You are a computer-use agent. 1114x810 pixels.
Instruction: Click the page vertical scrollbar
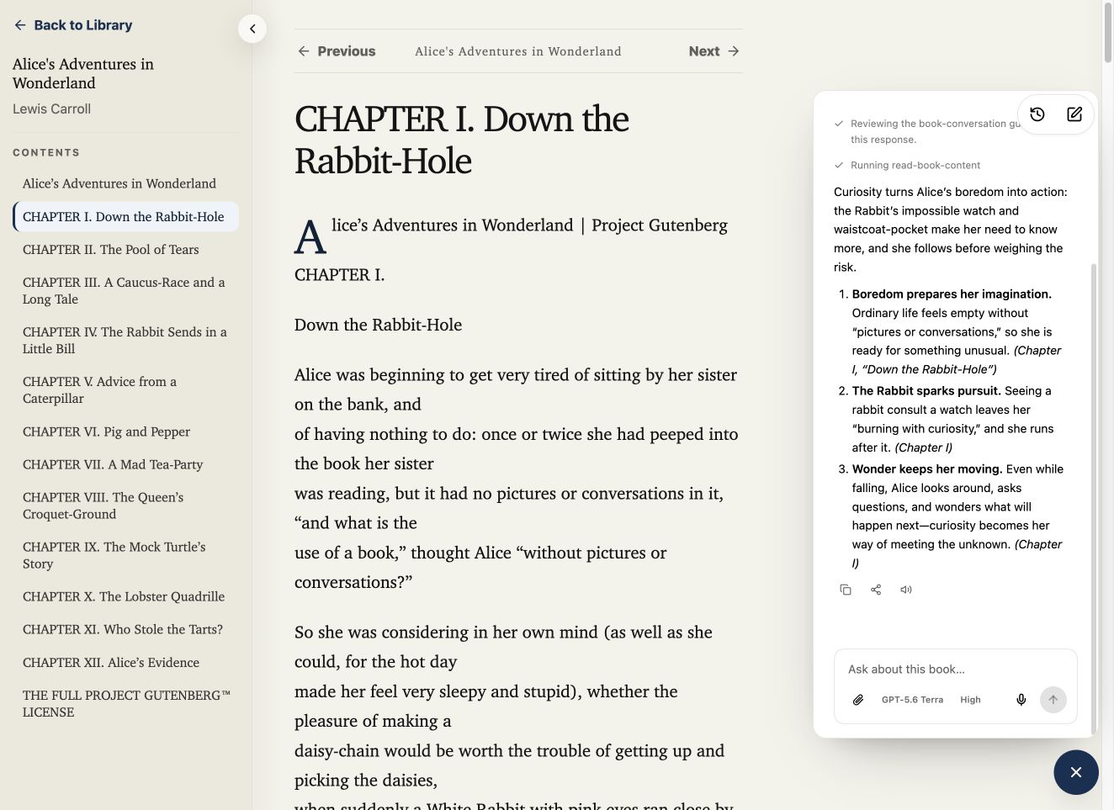tap(1107, 34)
